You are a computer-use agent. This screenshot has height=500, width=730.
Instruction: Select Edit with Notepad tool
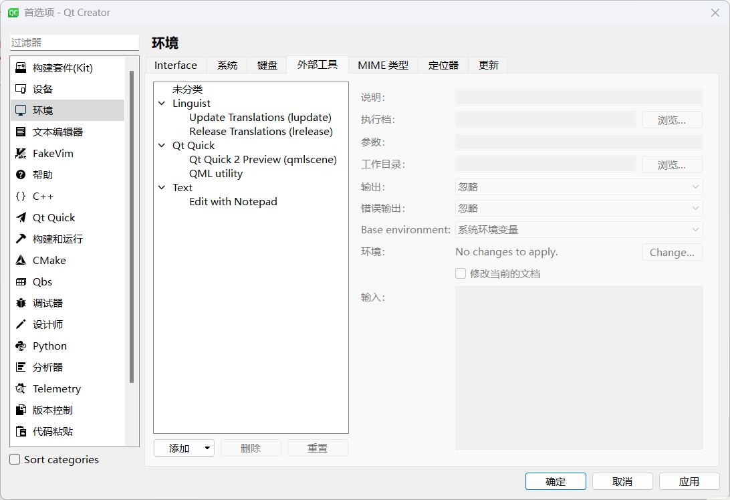coord(233,202)
